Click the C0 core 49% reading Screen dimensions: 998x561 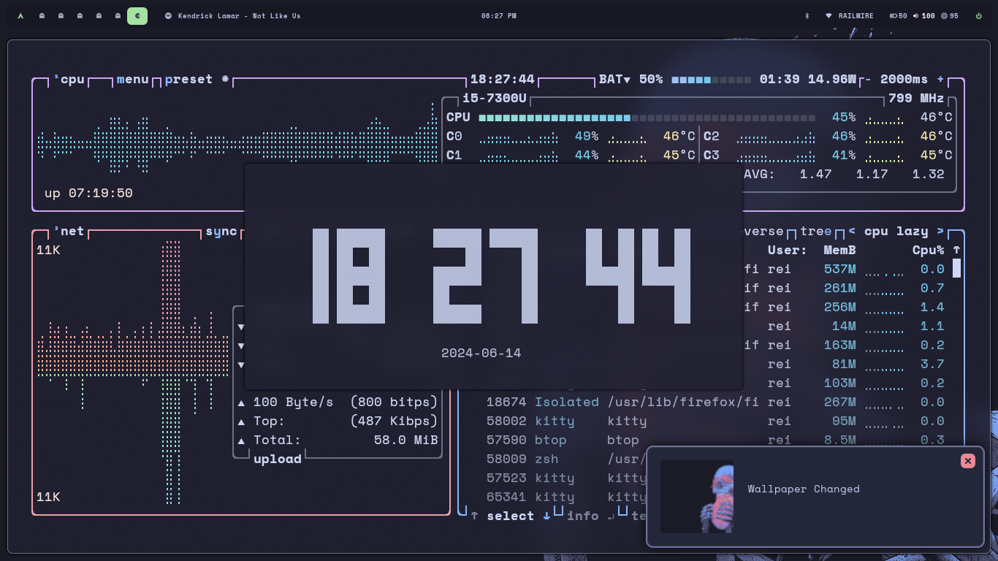click(587, 136)
